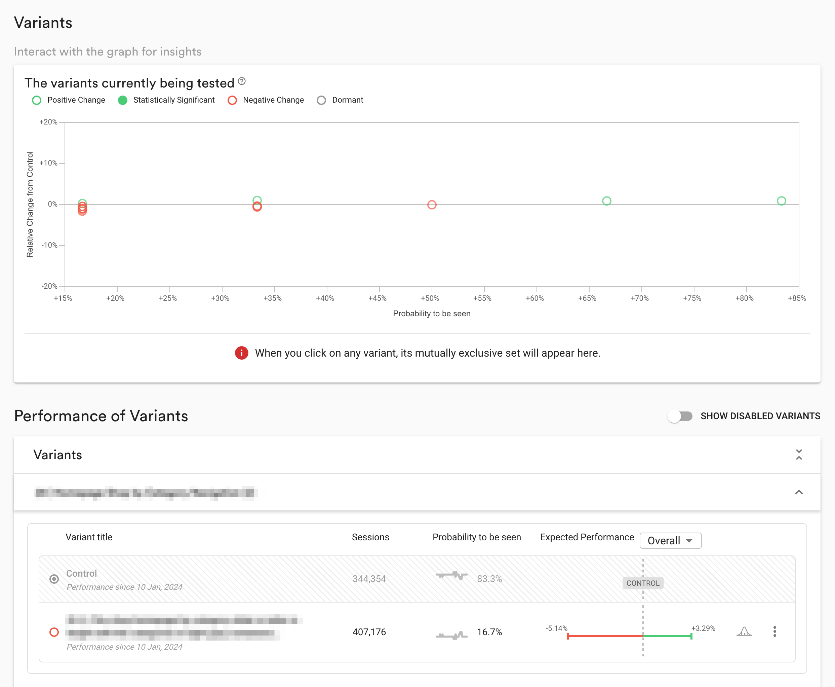Click the collapse-all icon in the Variants header
Screen dimensions: 835x687
(799, 455)
